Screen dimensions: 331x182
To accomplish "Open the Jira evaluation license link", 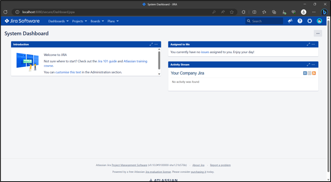I will point(158,172).
